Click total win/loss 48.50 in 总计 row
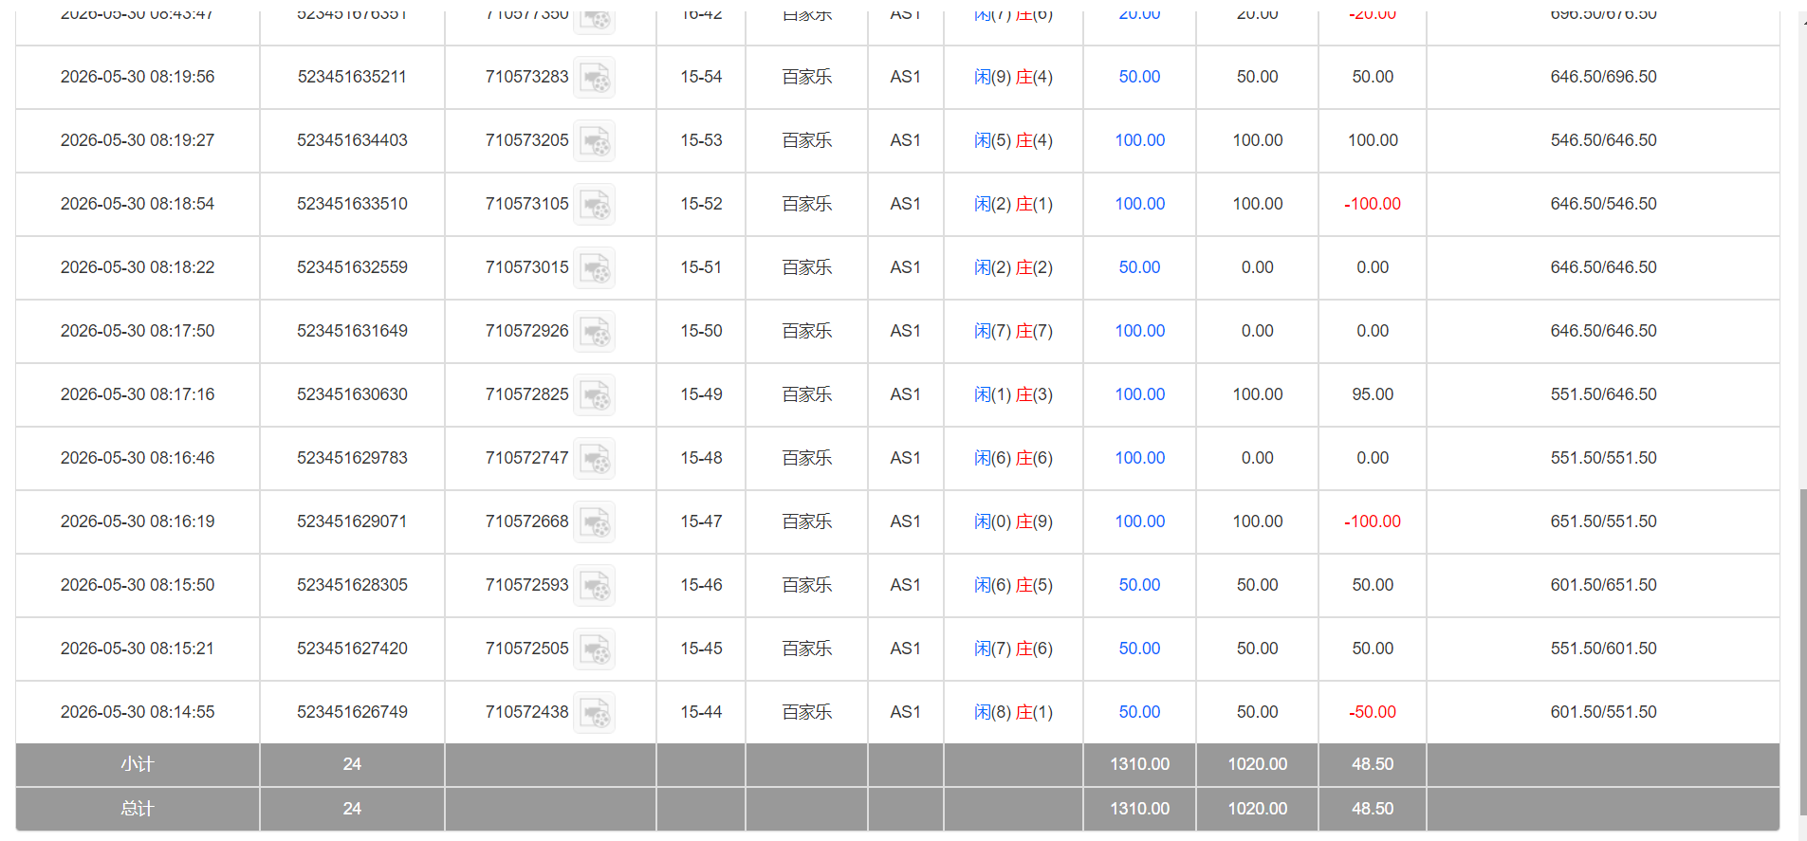Screen dimensions: 1807x841 [1373, 809]
